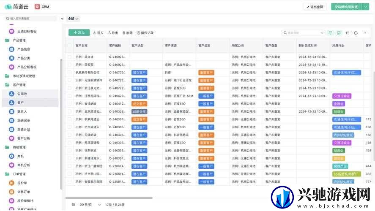This screenshot has height=211, width=375.
Task: Click the green install template button
Action: point(347,7)
